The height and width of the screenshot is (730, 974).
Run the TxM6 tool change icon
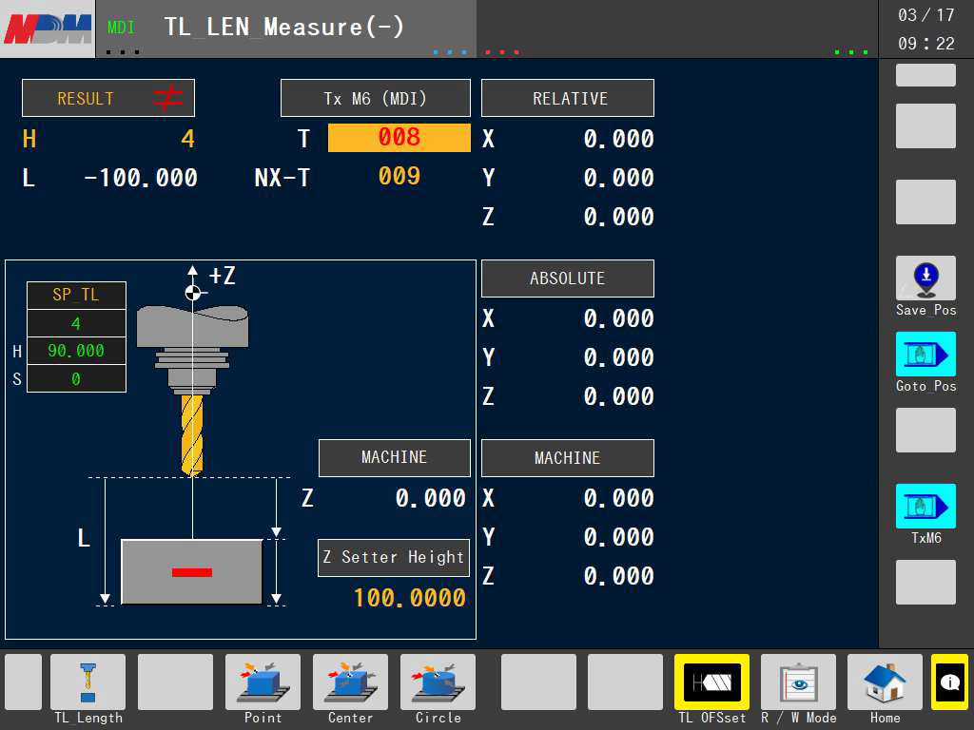click(925, 507)
